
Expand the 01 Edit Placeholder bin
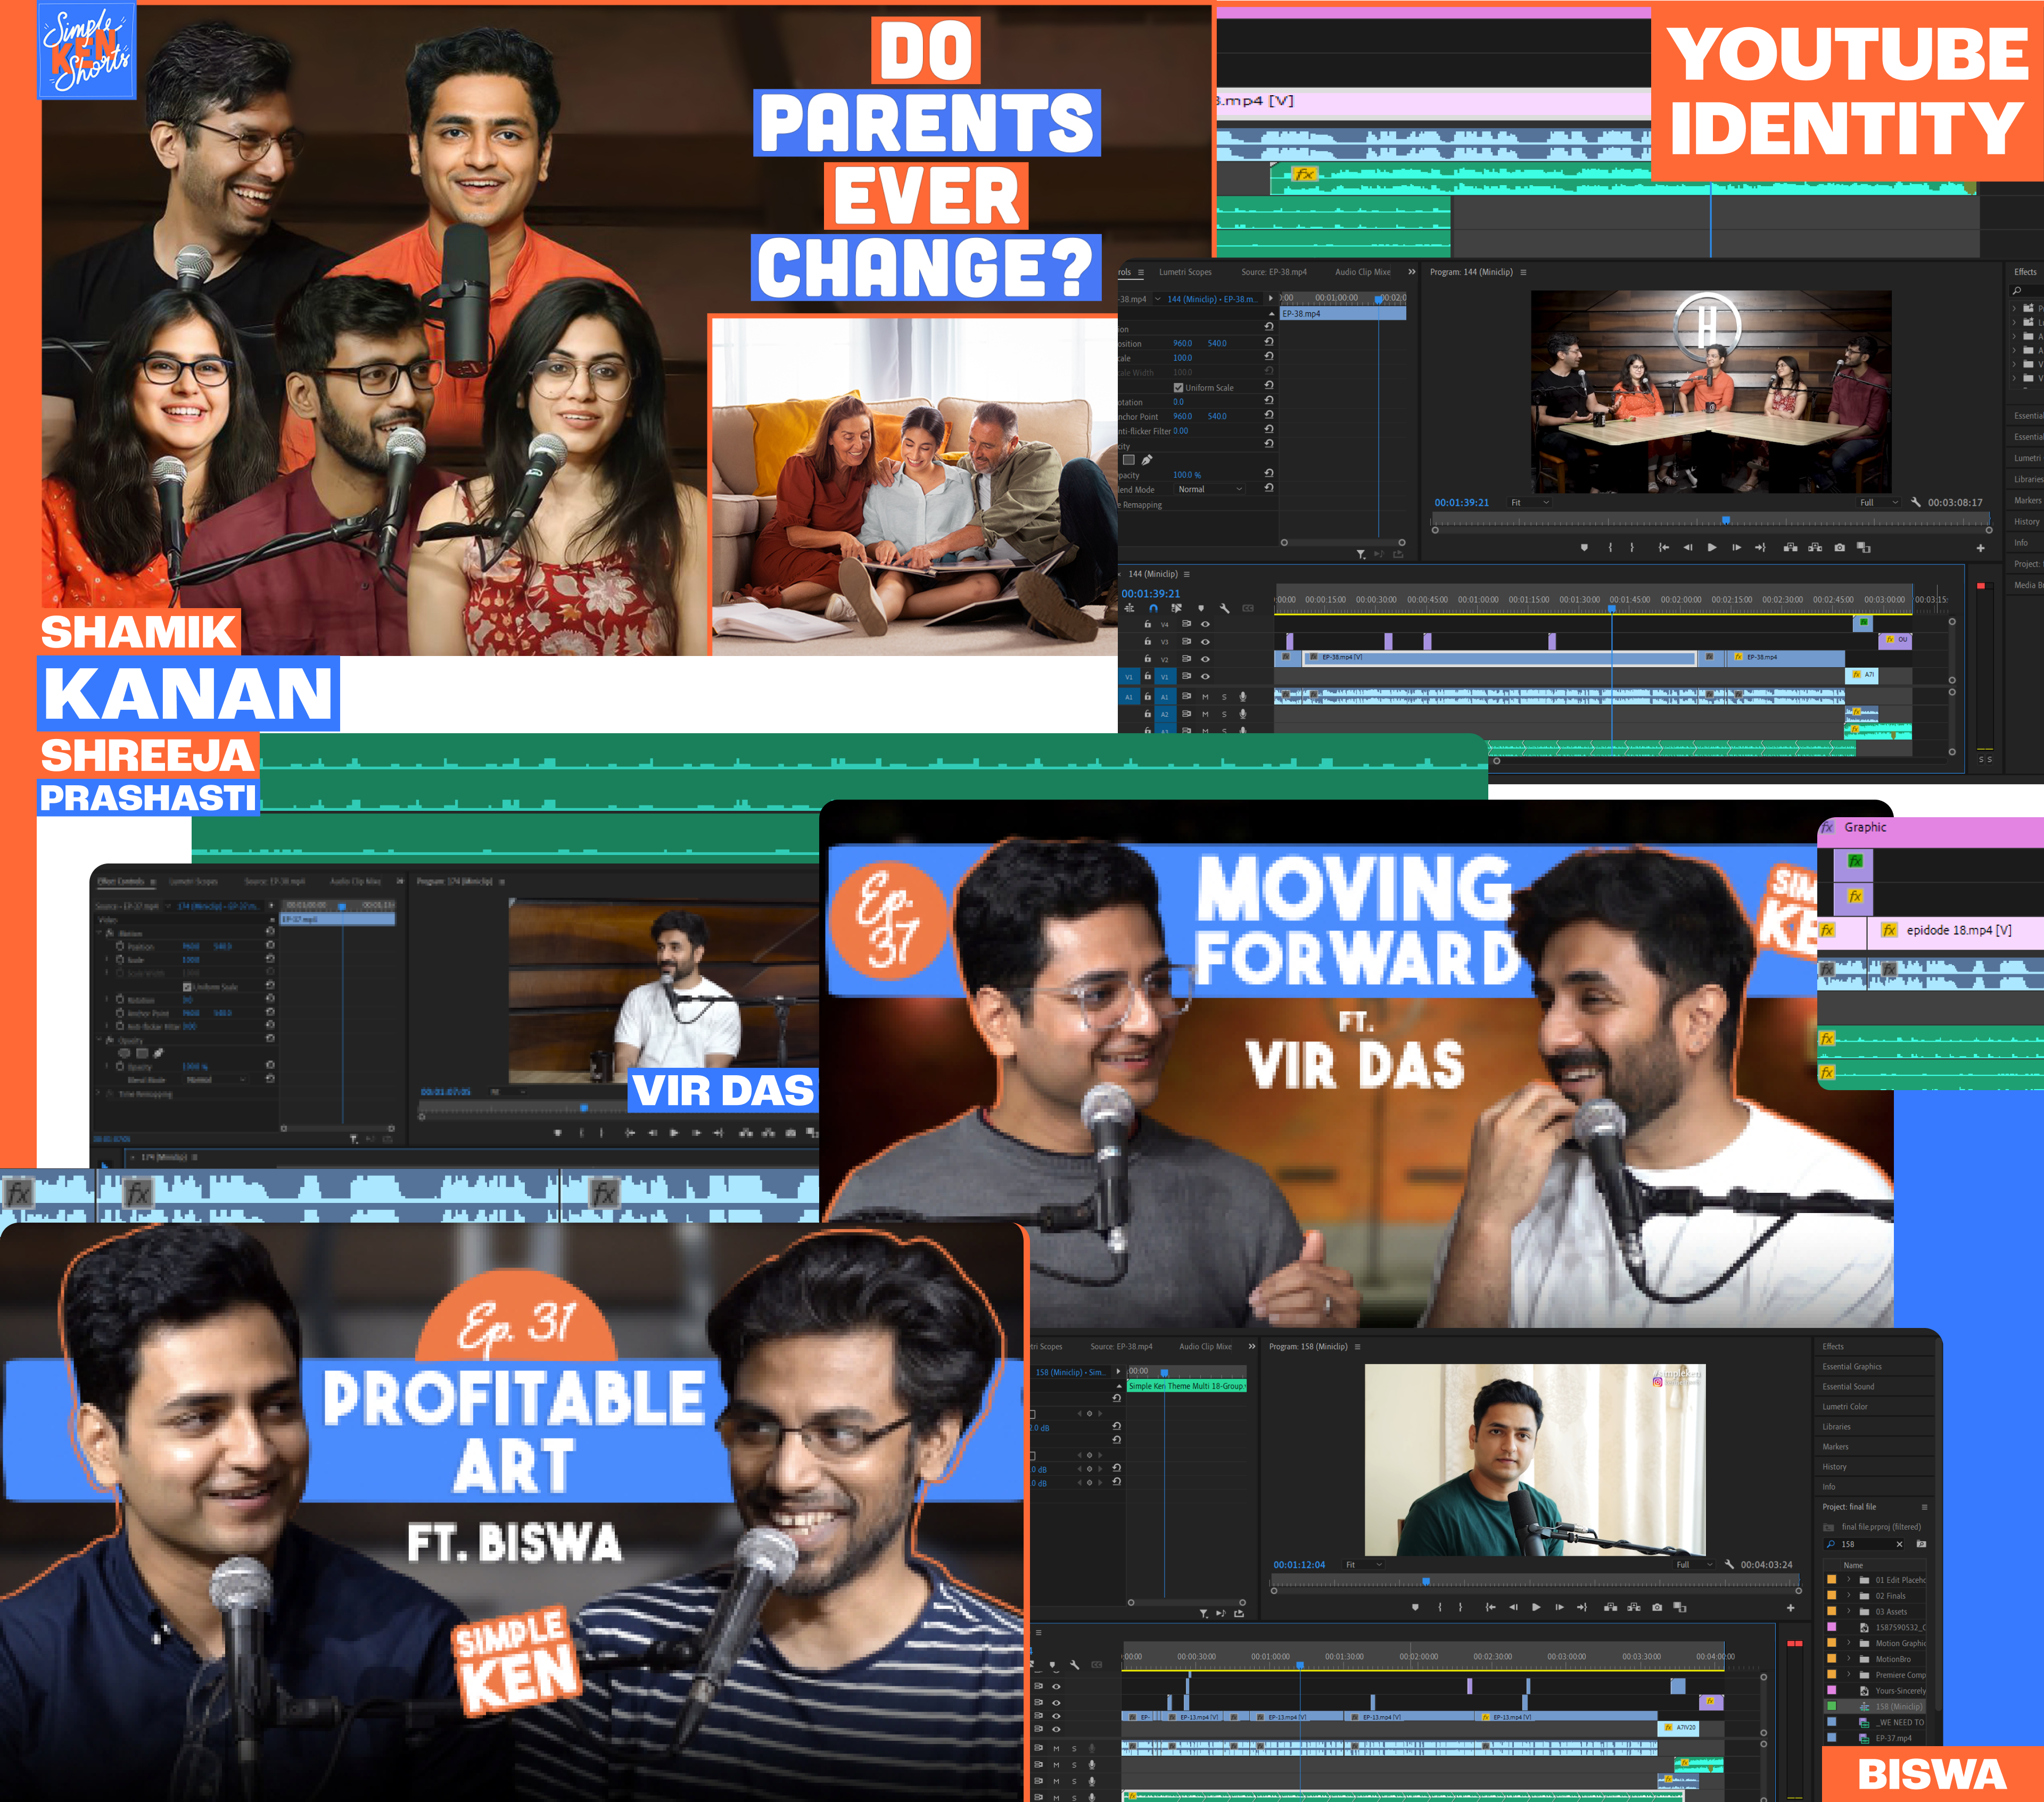click(x=1849, y=1580)
